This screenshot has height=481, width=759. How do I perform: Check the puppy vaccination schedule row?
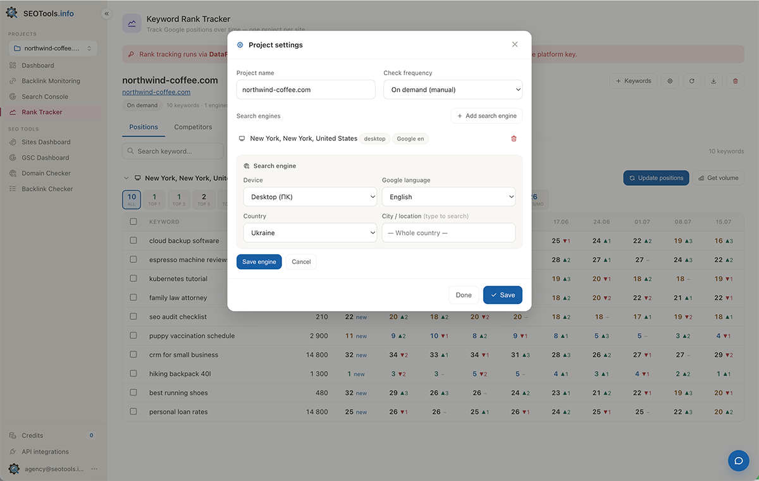[133, 336]
